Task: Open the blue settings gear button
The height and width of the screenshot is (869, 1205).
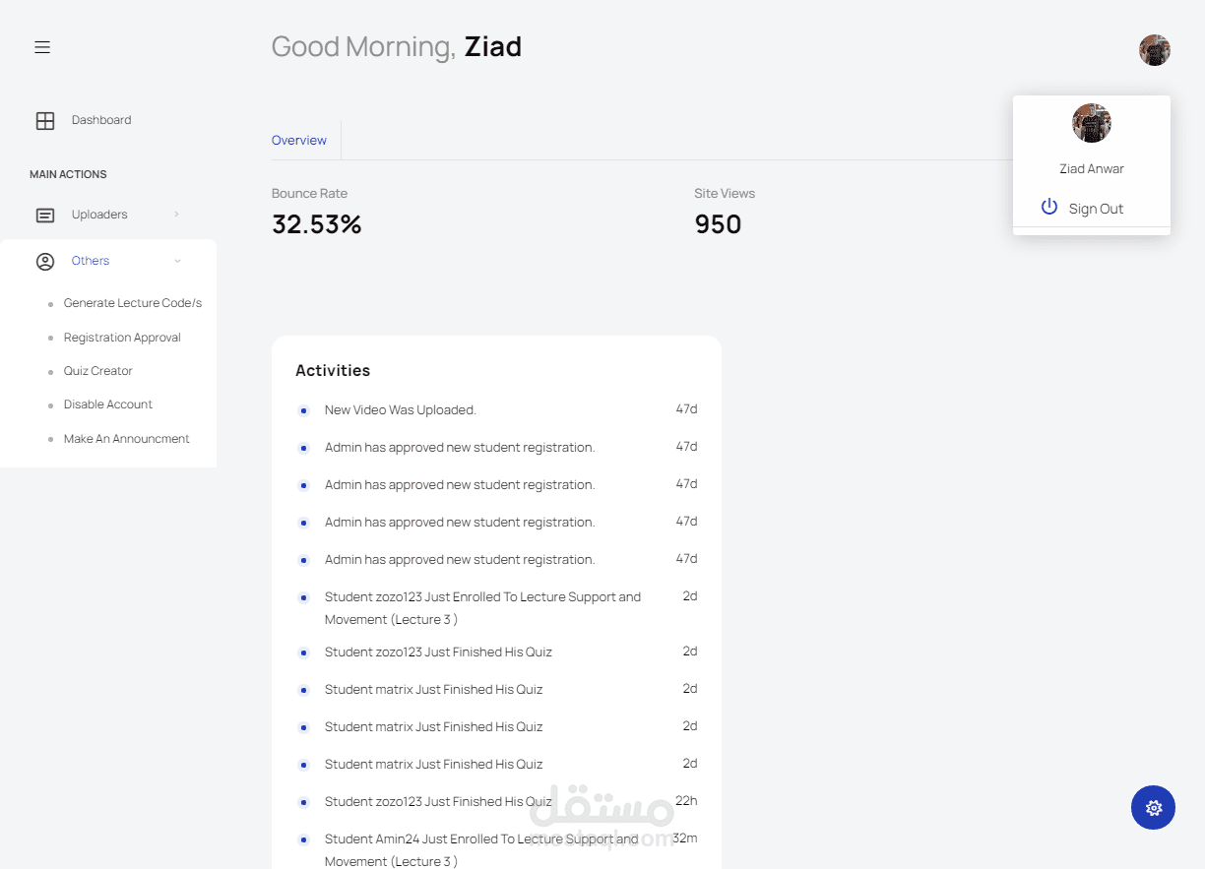Action: [x=1153, y=808]
